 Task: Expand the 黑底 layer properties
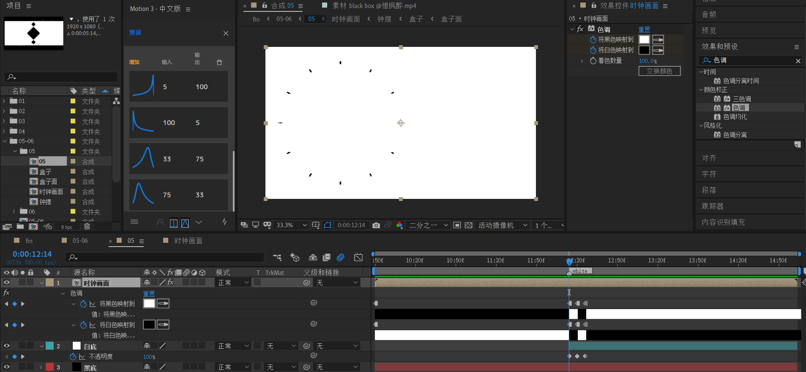pyautogui.click(x=41, y=367)
